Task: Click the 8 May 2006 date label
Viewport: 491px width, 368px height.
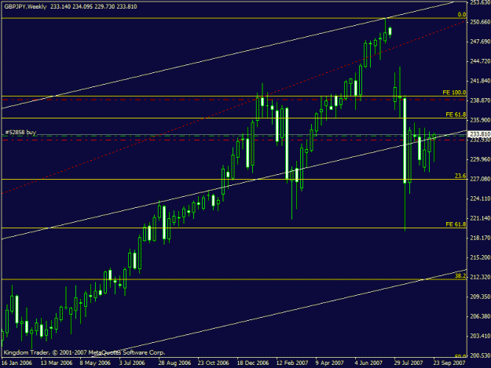Action: 95,363
